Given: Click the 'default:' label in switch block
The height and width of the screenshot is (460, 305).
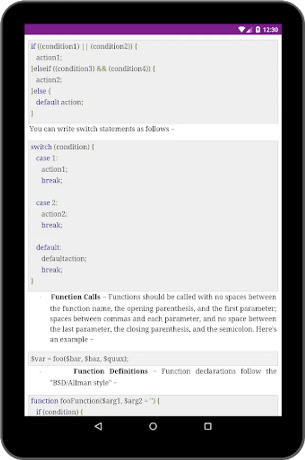Looking at the screenshot, I should click(x=48, y=247).
